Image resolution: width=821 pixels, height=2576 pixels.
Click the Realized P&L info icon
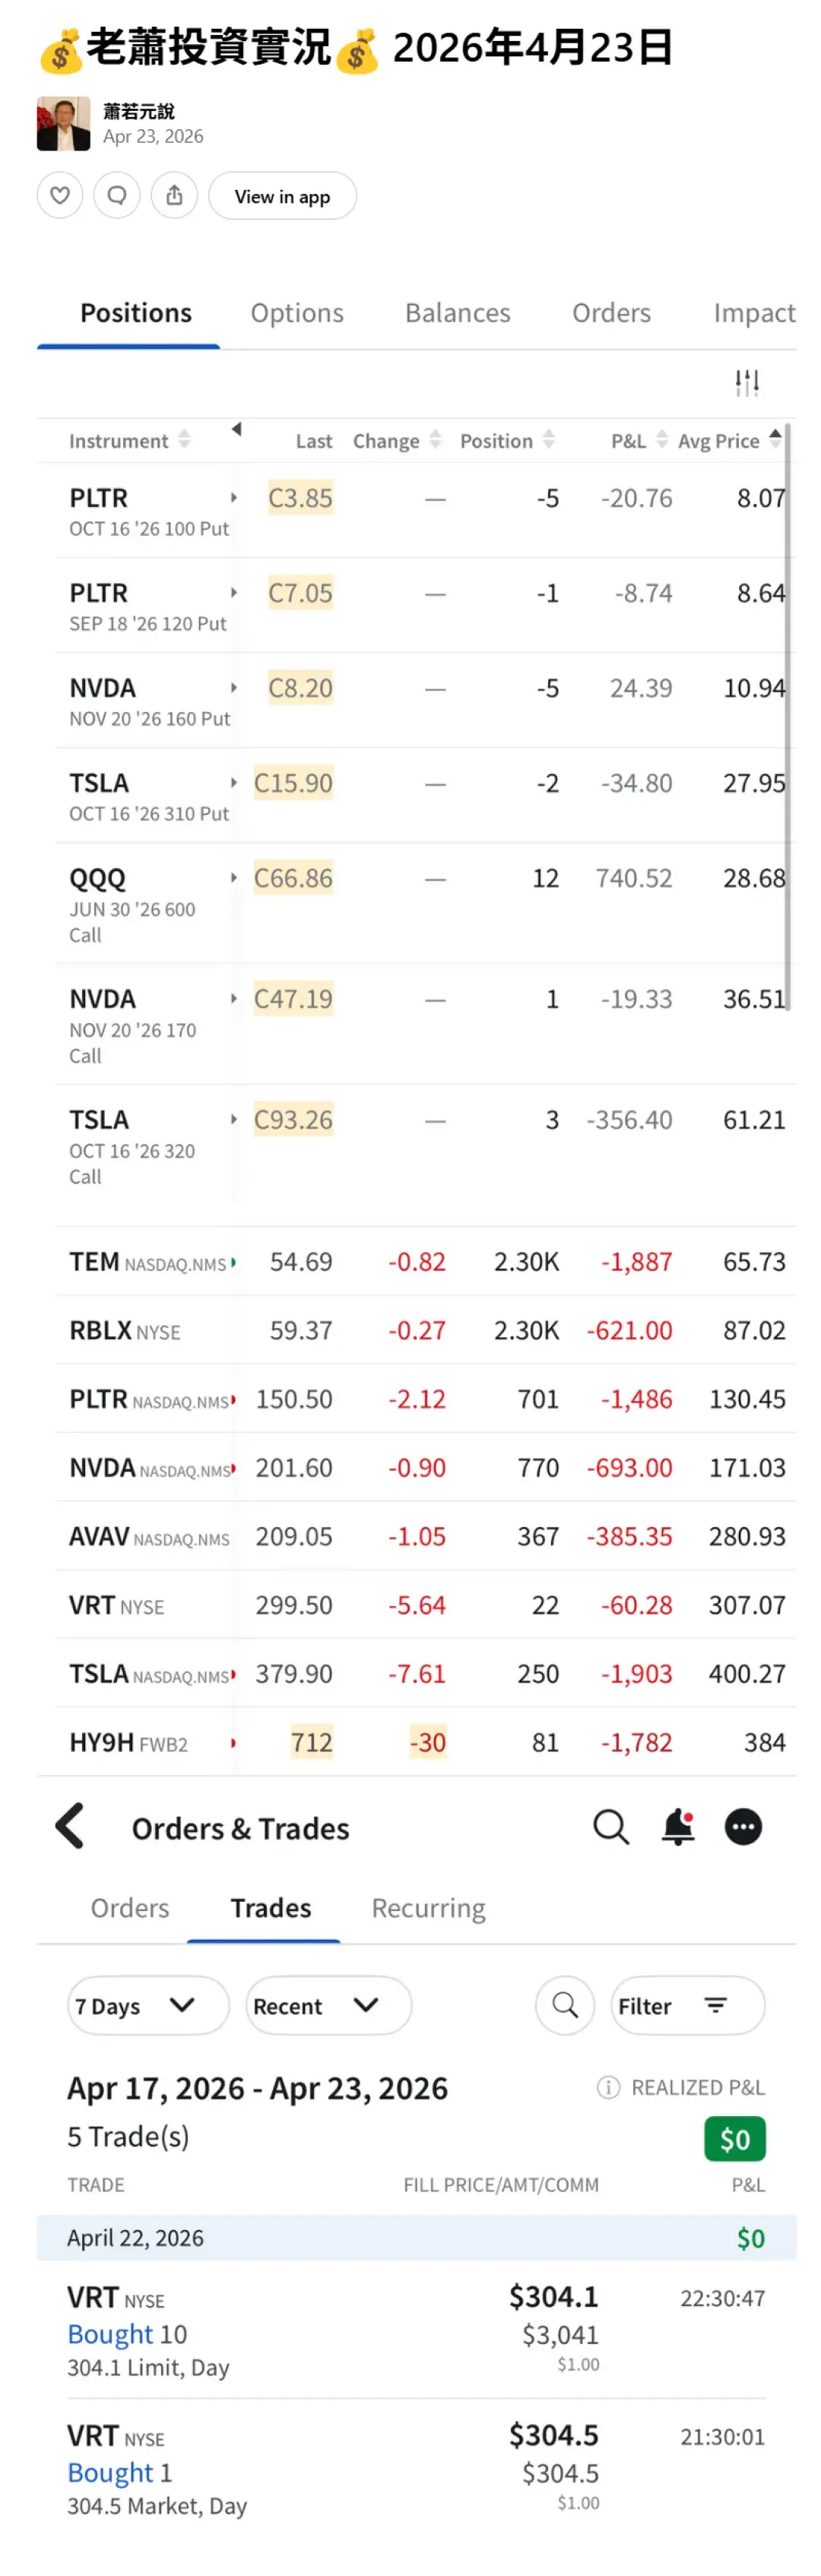(x=608, y=2087)
